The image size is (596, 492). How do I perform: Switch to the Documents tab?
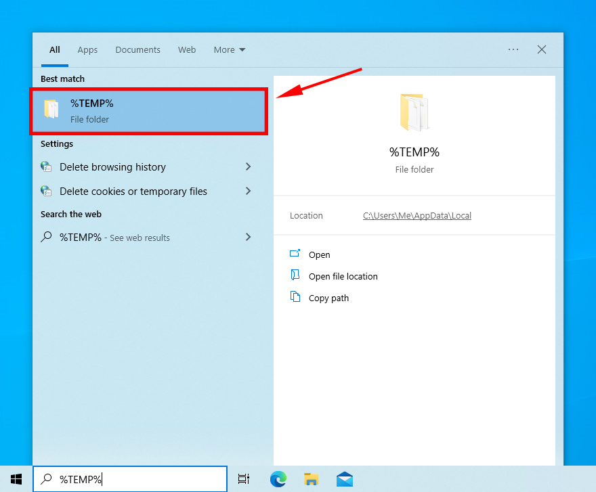(137, 49)
